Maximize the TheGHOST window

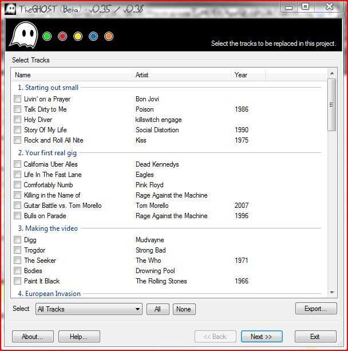(x=306, y=6)
